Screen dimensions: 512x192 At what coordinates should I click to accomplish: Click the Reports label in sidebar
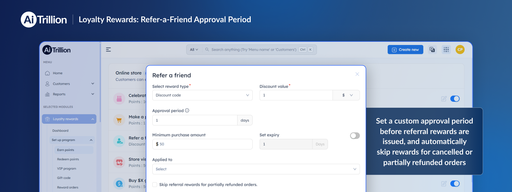pos(59,94)
